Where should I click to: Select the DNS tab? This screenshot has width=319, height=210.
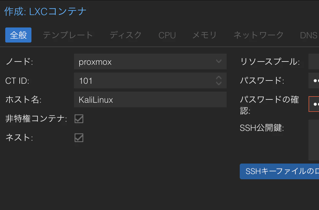click(x=309, y=35)
